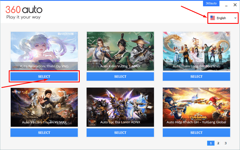The height and width of the screenshot is (150, 240).
Task: Select Auto Hiệp Khách GH YulGang Global
Action: coord(196,132)
